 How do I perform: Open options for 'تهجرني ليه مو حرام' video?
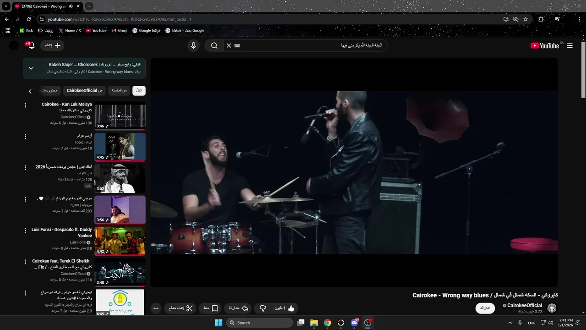click(25, 293)
